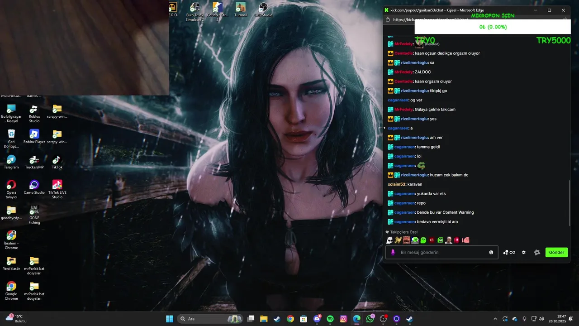Click the Bir mesaj gönderin input field

click(x=442, y=252)
